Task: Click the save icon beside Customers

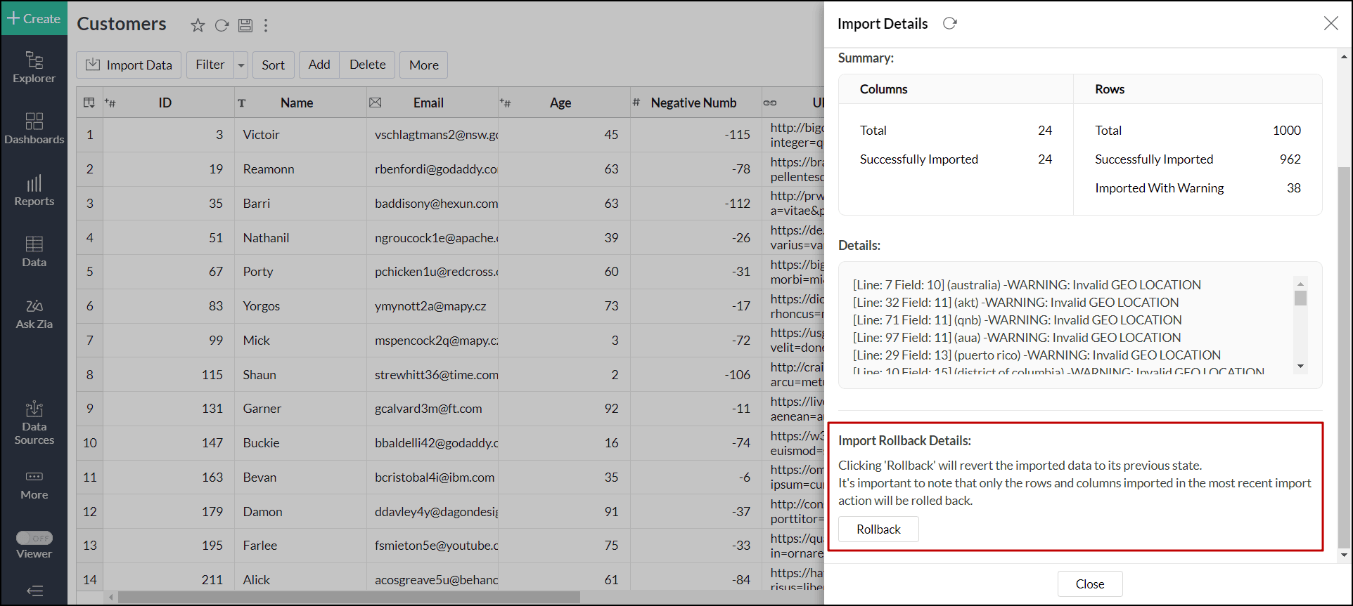Action: (245, 26)
